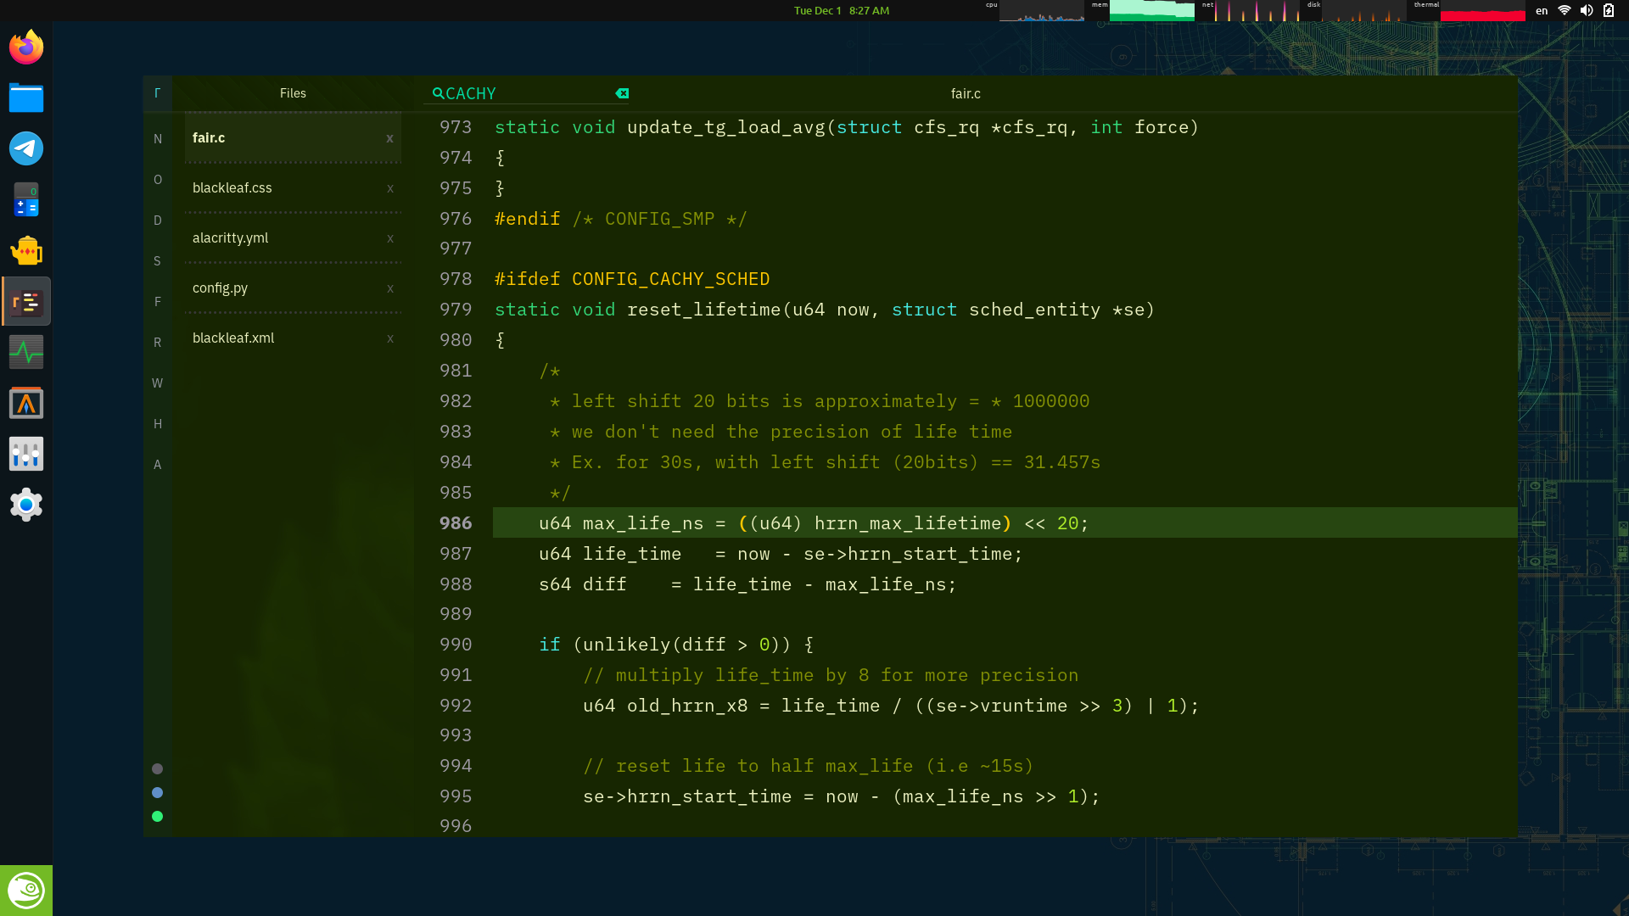Open the blackleaf.xml file
The height and width of the screenshot is (916, 1629).
pyautogui.click(x=233, y=338)
